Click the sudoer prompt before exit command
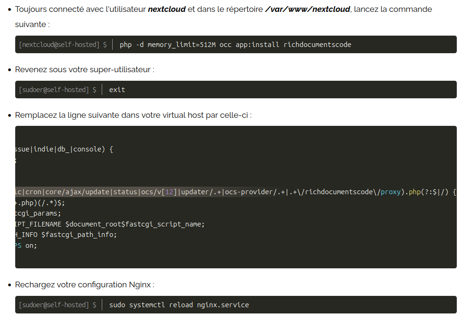The image size is (472, 322). [x=58, y=90]
